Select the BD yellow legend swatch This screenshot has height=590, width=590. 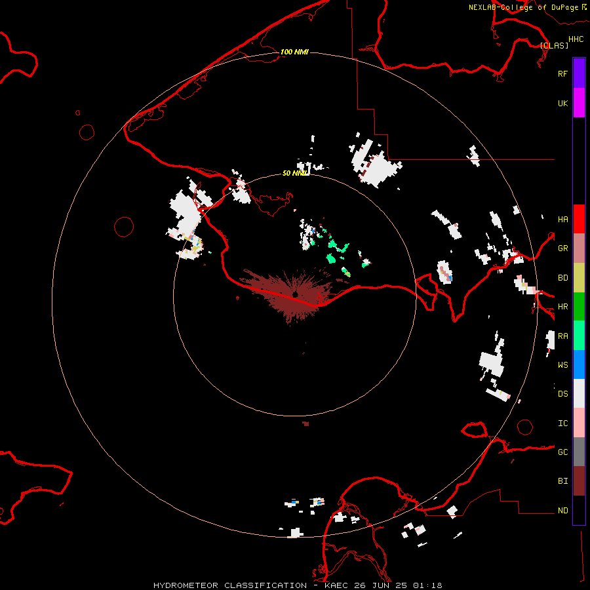[x=579, y=278]
